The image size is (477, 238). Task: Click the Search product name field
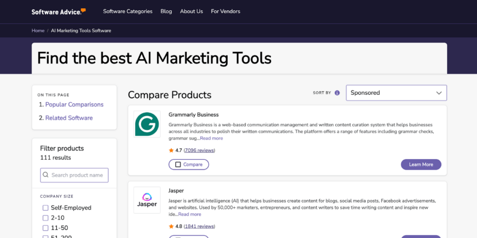pyautogui.click(x=77, y=175)
